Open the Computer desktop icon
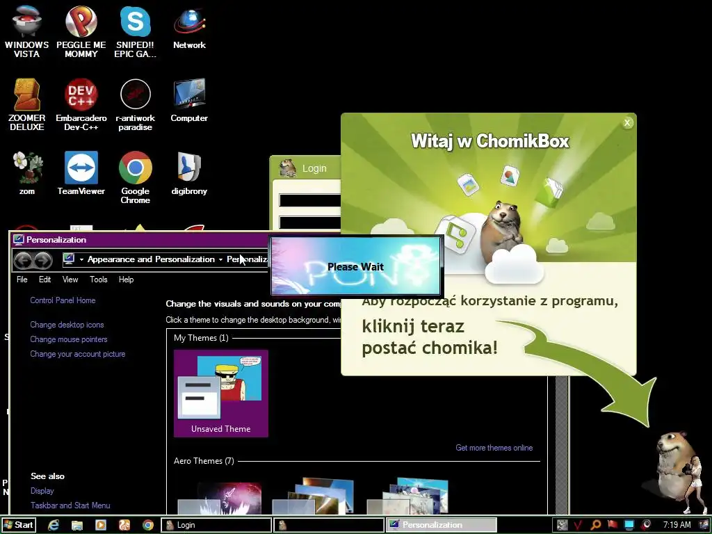Viewport: 712px width, 534px height. coord(189,100)
